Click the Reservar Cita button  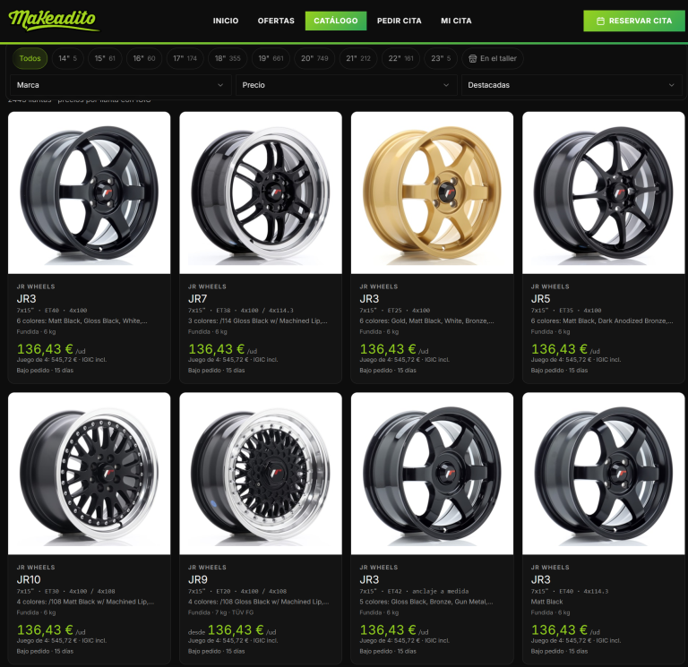tap(634, 21)
